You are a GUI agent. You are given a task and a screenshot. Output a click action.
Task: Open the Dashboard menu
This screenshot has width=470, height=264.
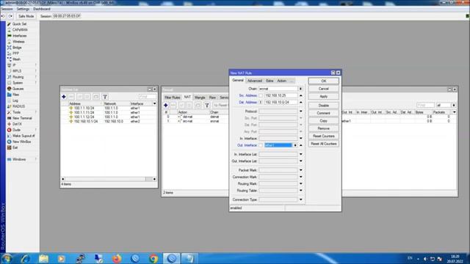(x=42, y=9)
